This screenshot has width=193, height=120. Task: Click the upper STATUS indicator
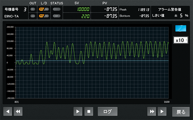tap(57, 9)
